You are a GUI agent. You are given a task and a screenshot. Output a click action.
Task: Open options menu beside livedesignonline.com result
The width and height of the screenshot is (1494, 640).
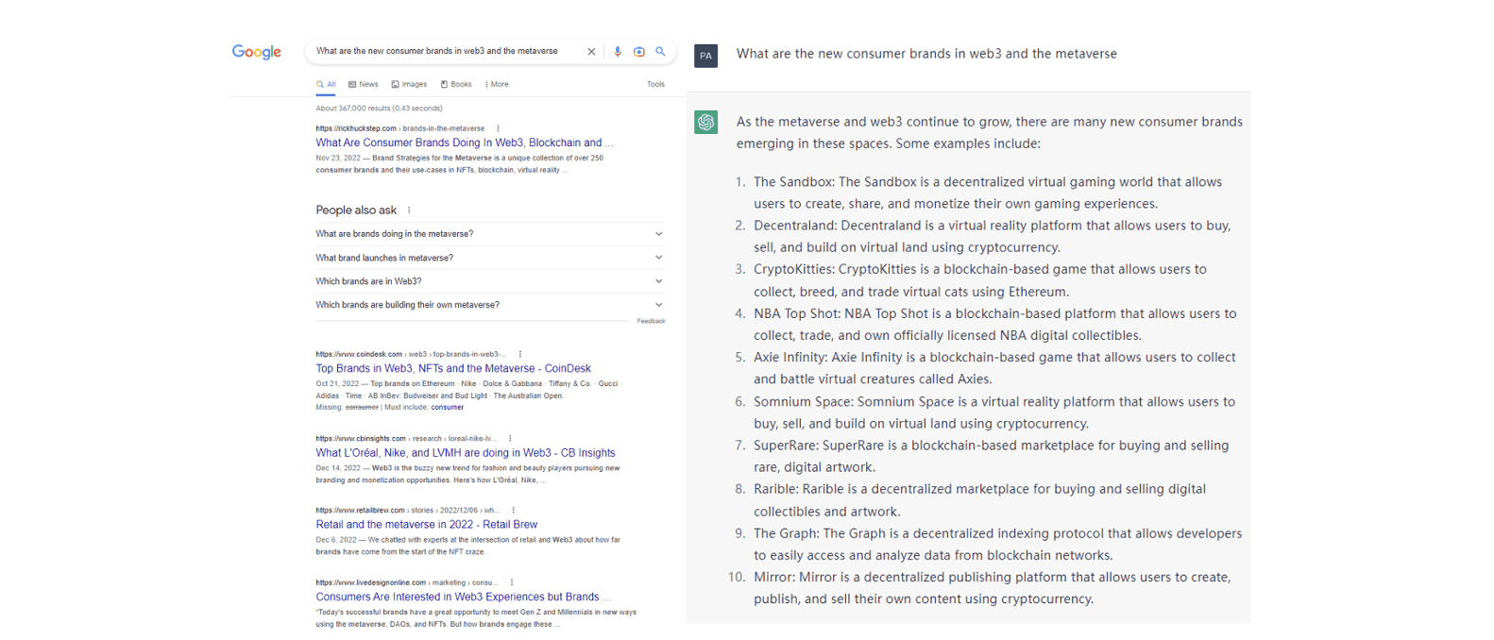click(x=511, y=582)
